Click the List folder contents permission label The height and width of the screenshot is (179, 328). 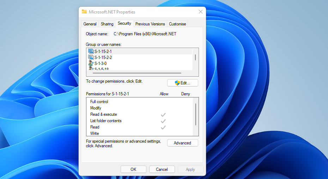(106, 121)
